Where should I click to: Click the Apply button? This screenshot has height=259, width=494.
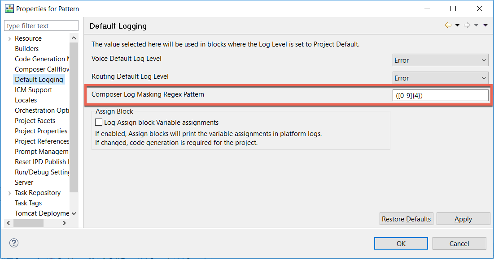point(463,219)
